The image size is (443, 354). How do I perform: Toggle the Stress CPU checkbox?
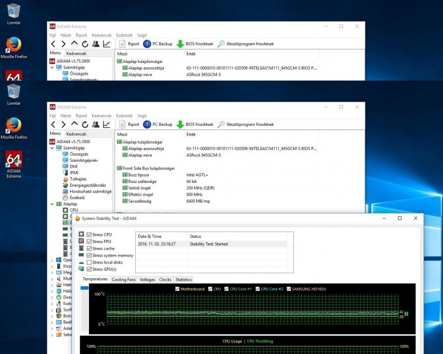pos(89,235)
